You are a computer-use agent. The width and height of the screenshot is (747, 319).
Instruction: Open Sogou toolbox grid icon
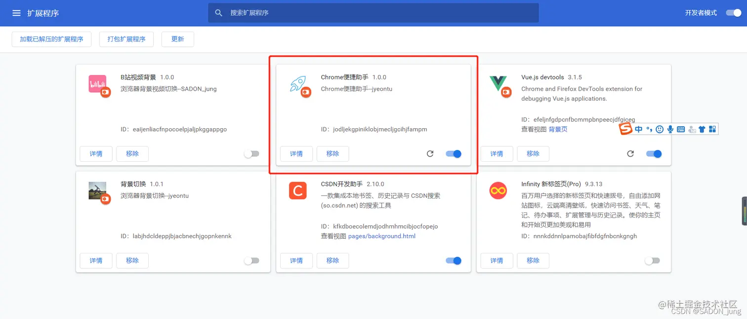click(x=712, y=129)
